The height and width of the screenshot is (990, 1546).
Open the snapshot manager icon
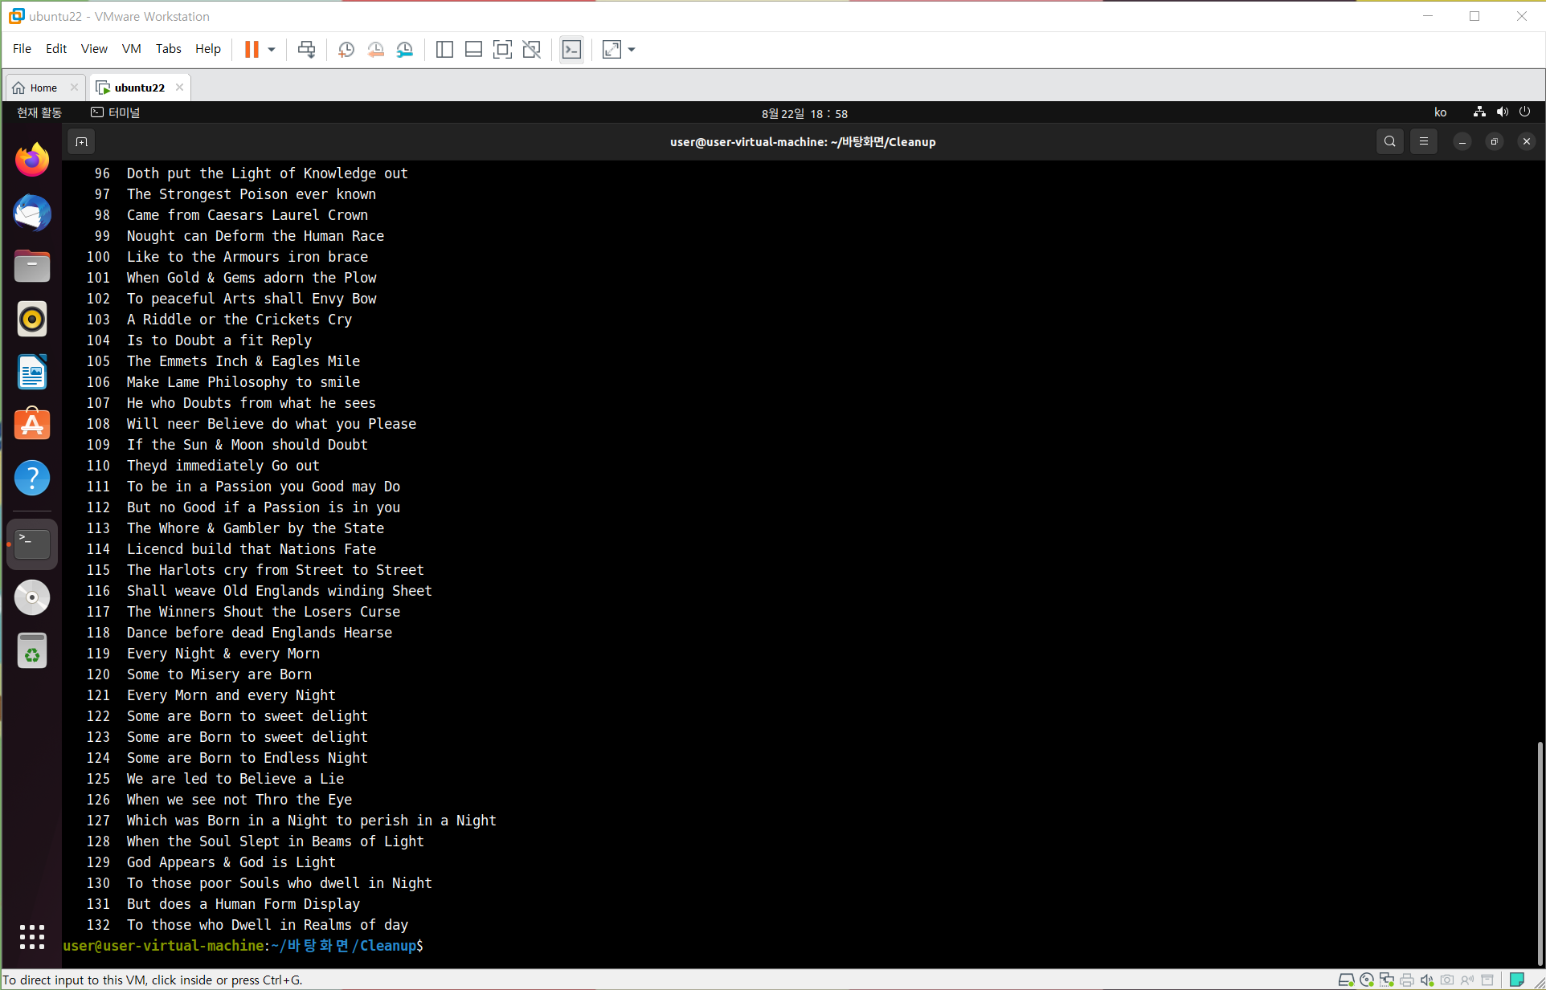coord(405,50)
